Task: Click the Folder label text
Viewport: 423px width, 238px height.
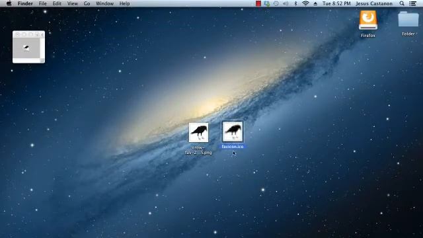Action: (408, 34)
